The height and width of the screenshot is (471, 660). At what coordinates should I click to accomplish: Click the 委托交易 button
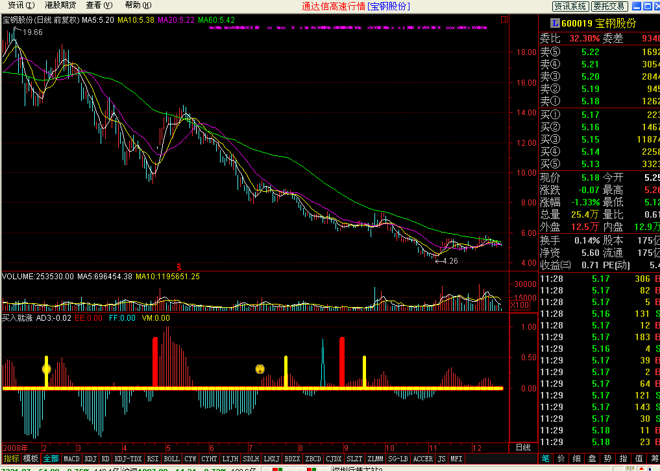[609, 6]
